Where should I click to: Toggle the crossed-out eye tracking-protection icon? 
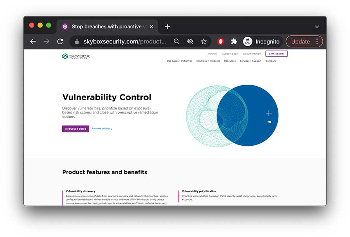point(190,42)
